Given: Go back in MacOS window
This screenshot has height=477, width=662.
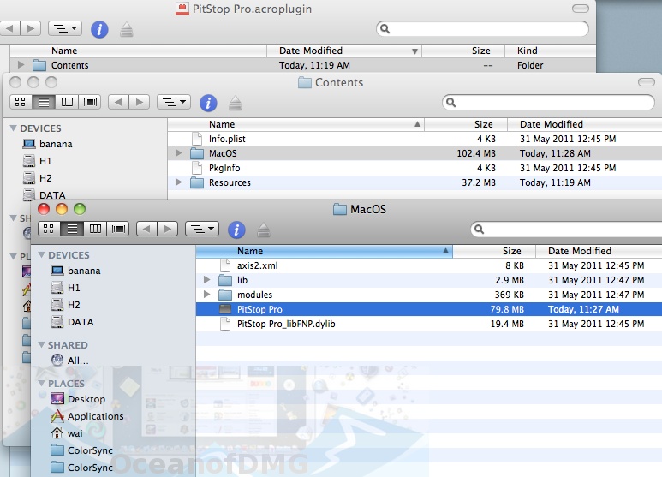Looking at the screenshot, I should tap(146, 229).
